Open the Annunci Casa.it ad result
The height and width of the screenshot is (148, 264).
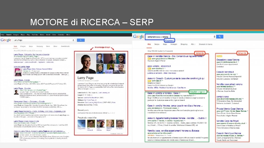[x=176, y=78]
